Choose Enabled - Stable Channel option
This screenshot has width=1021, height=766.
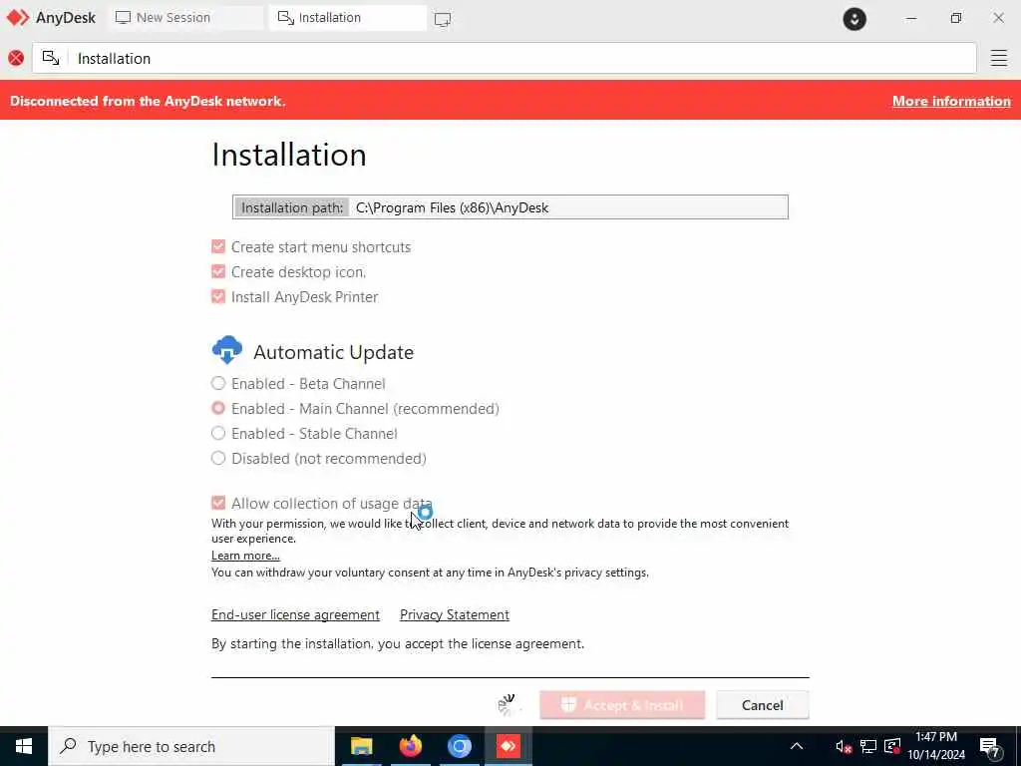(x=218, y=433)
